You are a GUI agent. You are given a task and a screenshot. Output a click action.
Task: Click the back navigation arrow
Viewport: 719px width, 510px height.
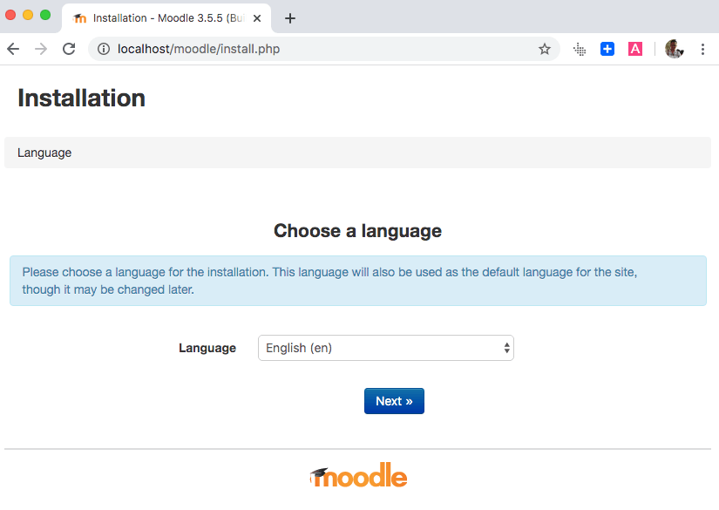click(13, 49)
